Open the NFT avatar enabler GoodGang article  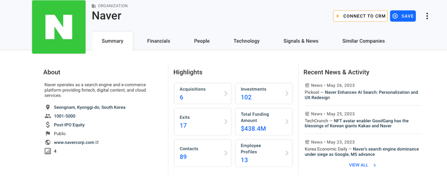coord(357,123)
